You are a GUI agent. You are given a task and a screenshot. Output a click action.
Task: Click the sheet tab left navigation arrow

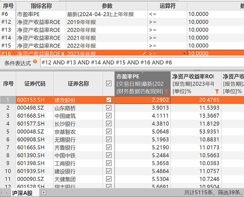click(x=2, y=193)
